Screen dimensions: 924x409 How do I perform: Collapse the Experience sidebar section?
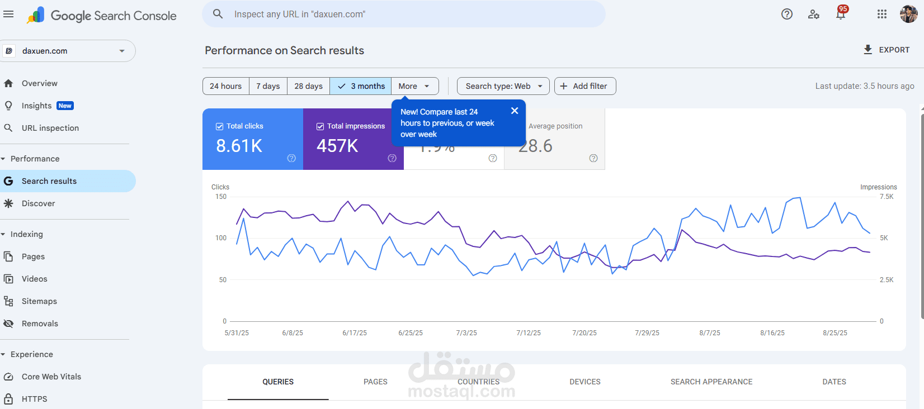pos(27,354)
